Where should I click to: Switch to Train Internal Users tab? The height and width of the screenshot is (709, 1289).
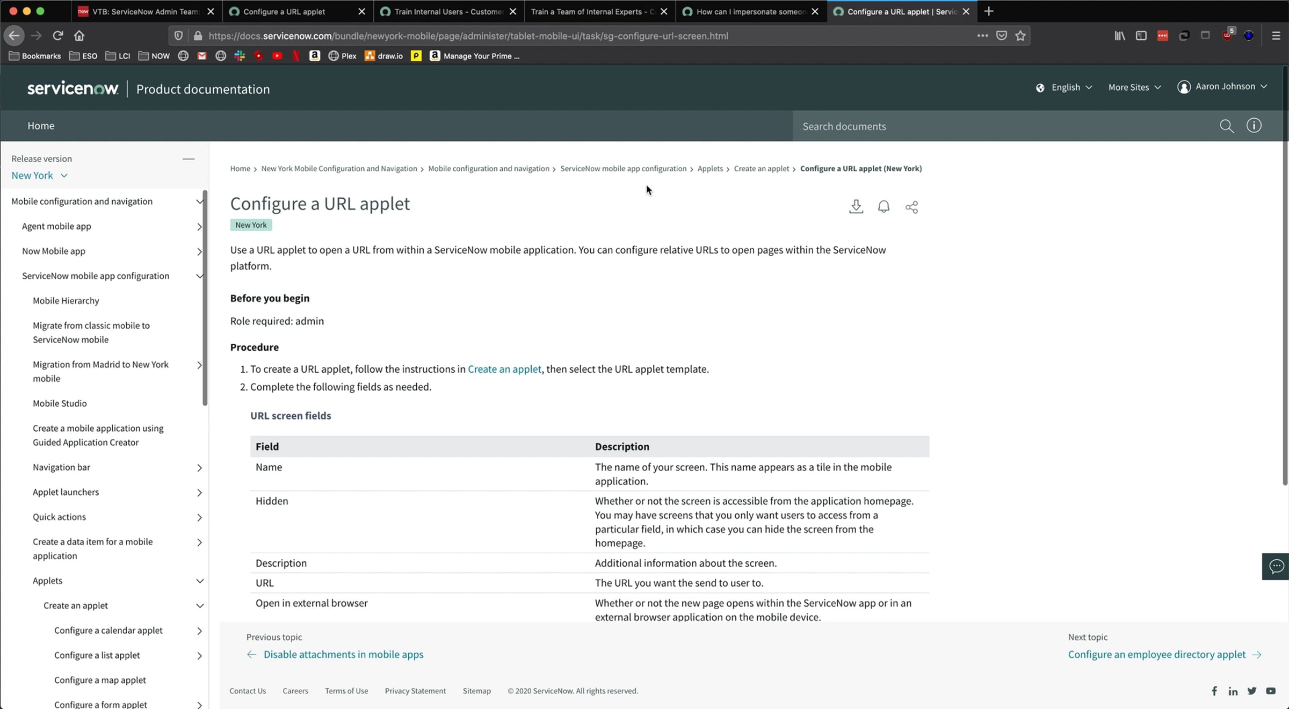(x=448, y=11)
